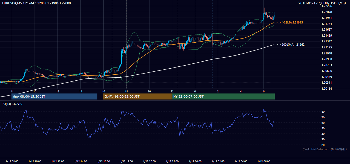
Task: Click the RSI axis value 40
Action: coord(323,134)
